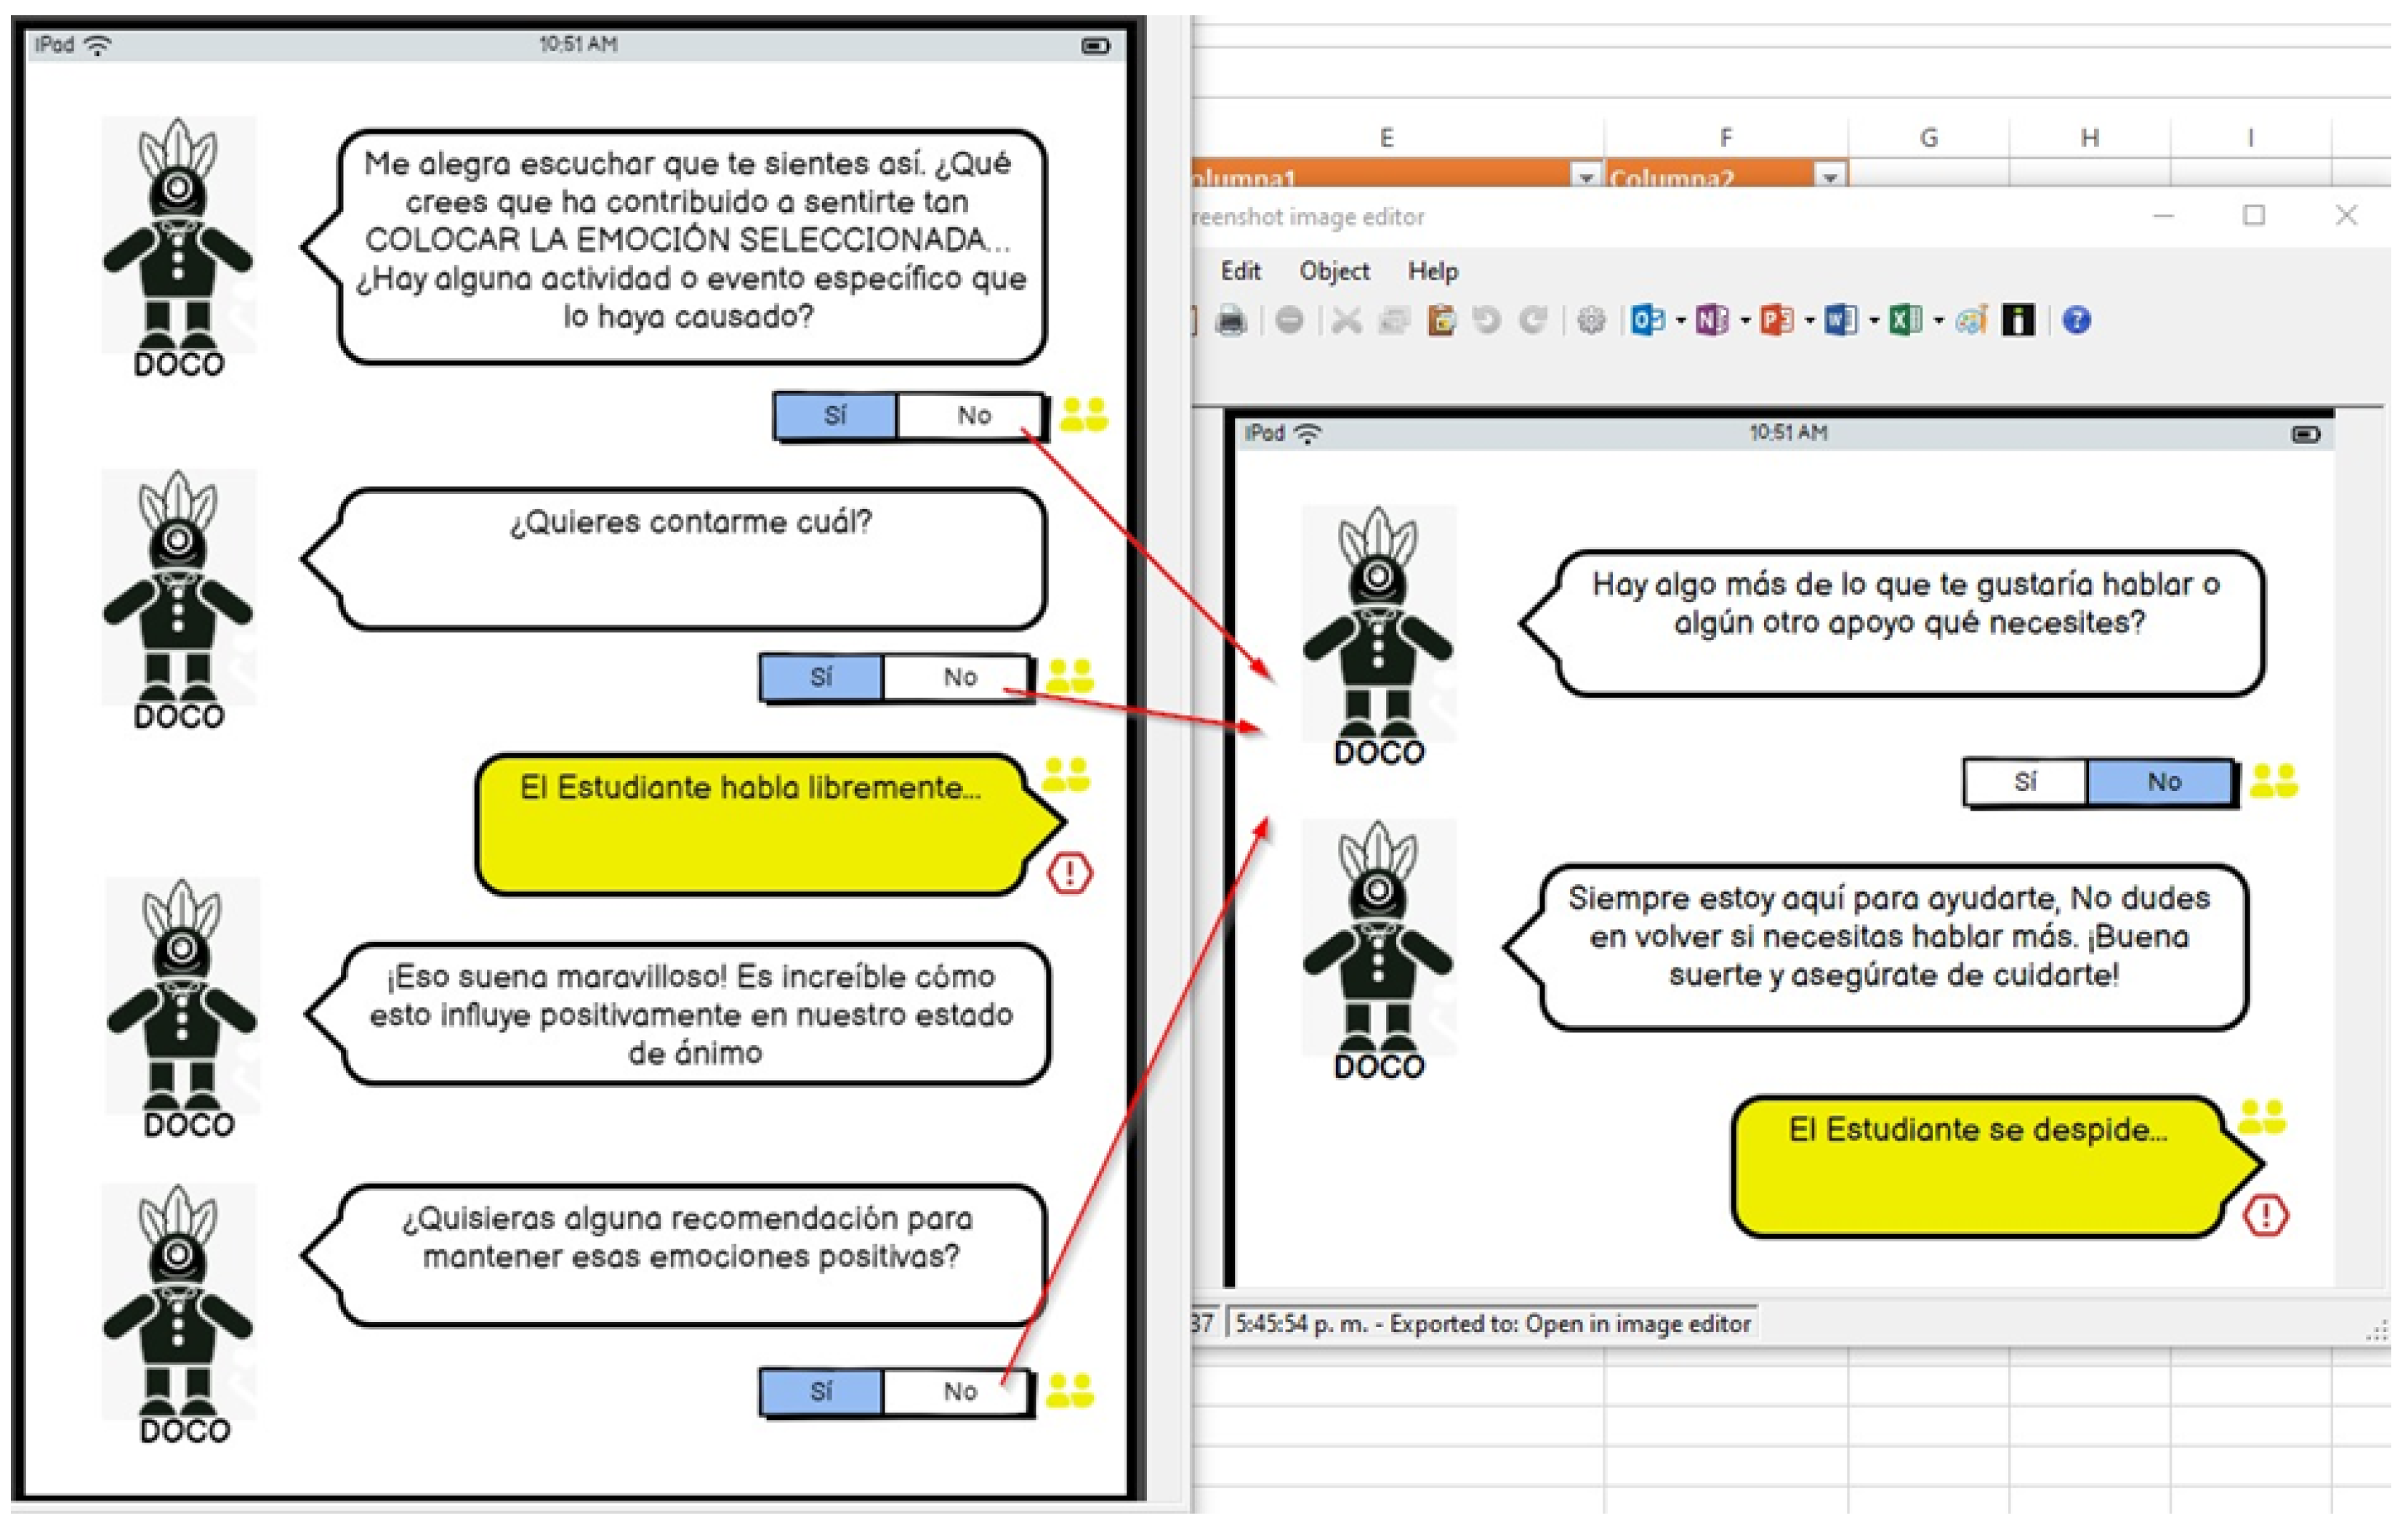
Task: Click people icon beside 'Quisieras alguna recomendación' Sí/No
Action: coord(1070,1390)
